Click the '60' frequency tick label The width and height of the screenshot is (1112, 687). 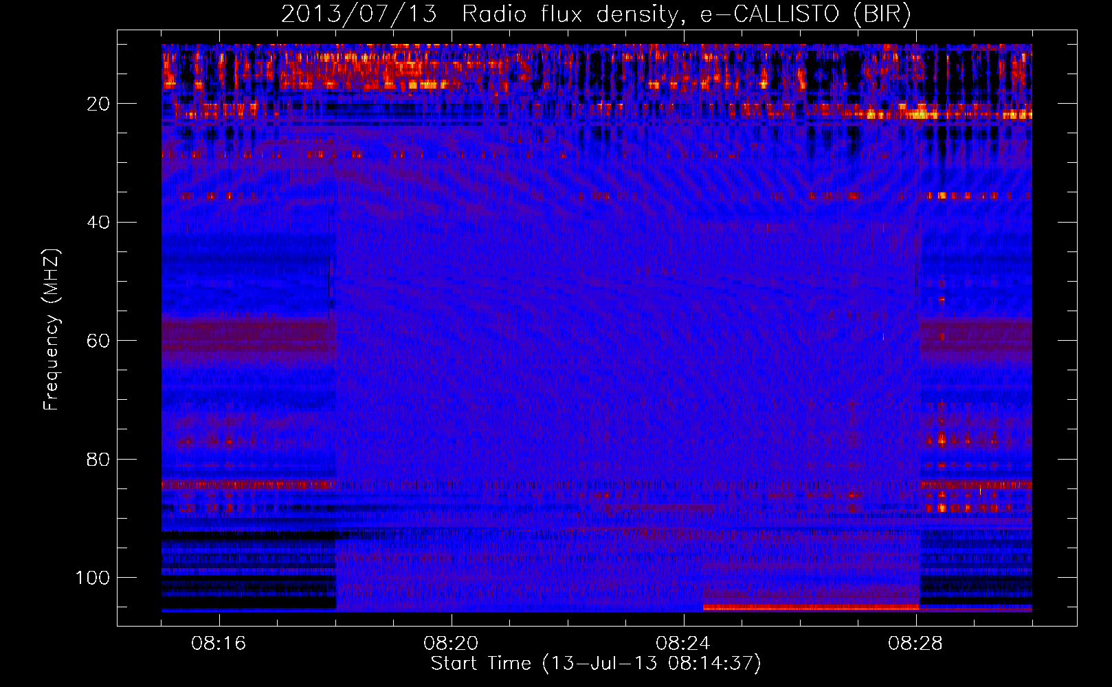coord(99,341)
